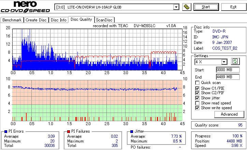Image resolution: width=247 pixels, height=150 pixels.
Task: Click the Label value CDS_TEST_B2
Action: [225, 48]
